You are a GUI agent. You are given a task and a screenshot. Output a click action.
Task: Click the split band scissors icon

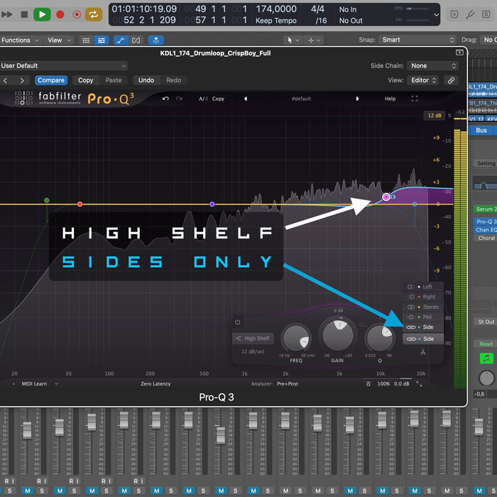[423, 352]
